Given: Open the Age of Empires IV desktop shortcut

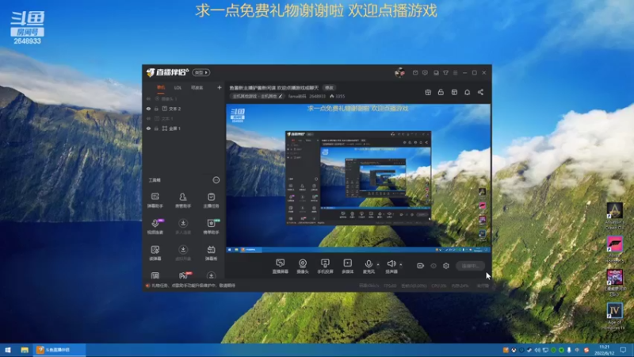Looking at the screenshot, I should pyautogui.click(x=615, y=317).
